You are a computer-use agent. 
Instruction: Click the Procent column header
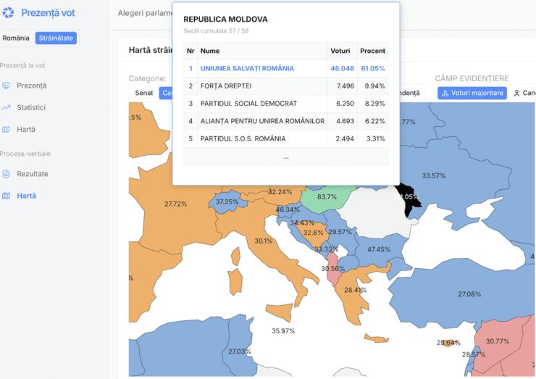point(372,51)
